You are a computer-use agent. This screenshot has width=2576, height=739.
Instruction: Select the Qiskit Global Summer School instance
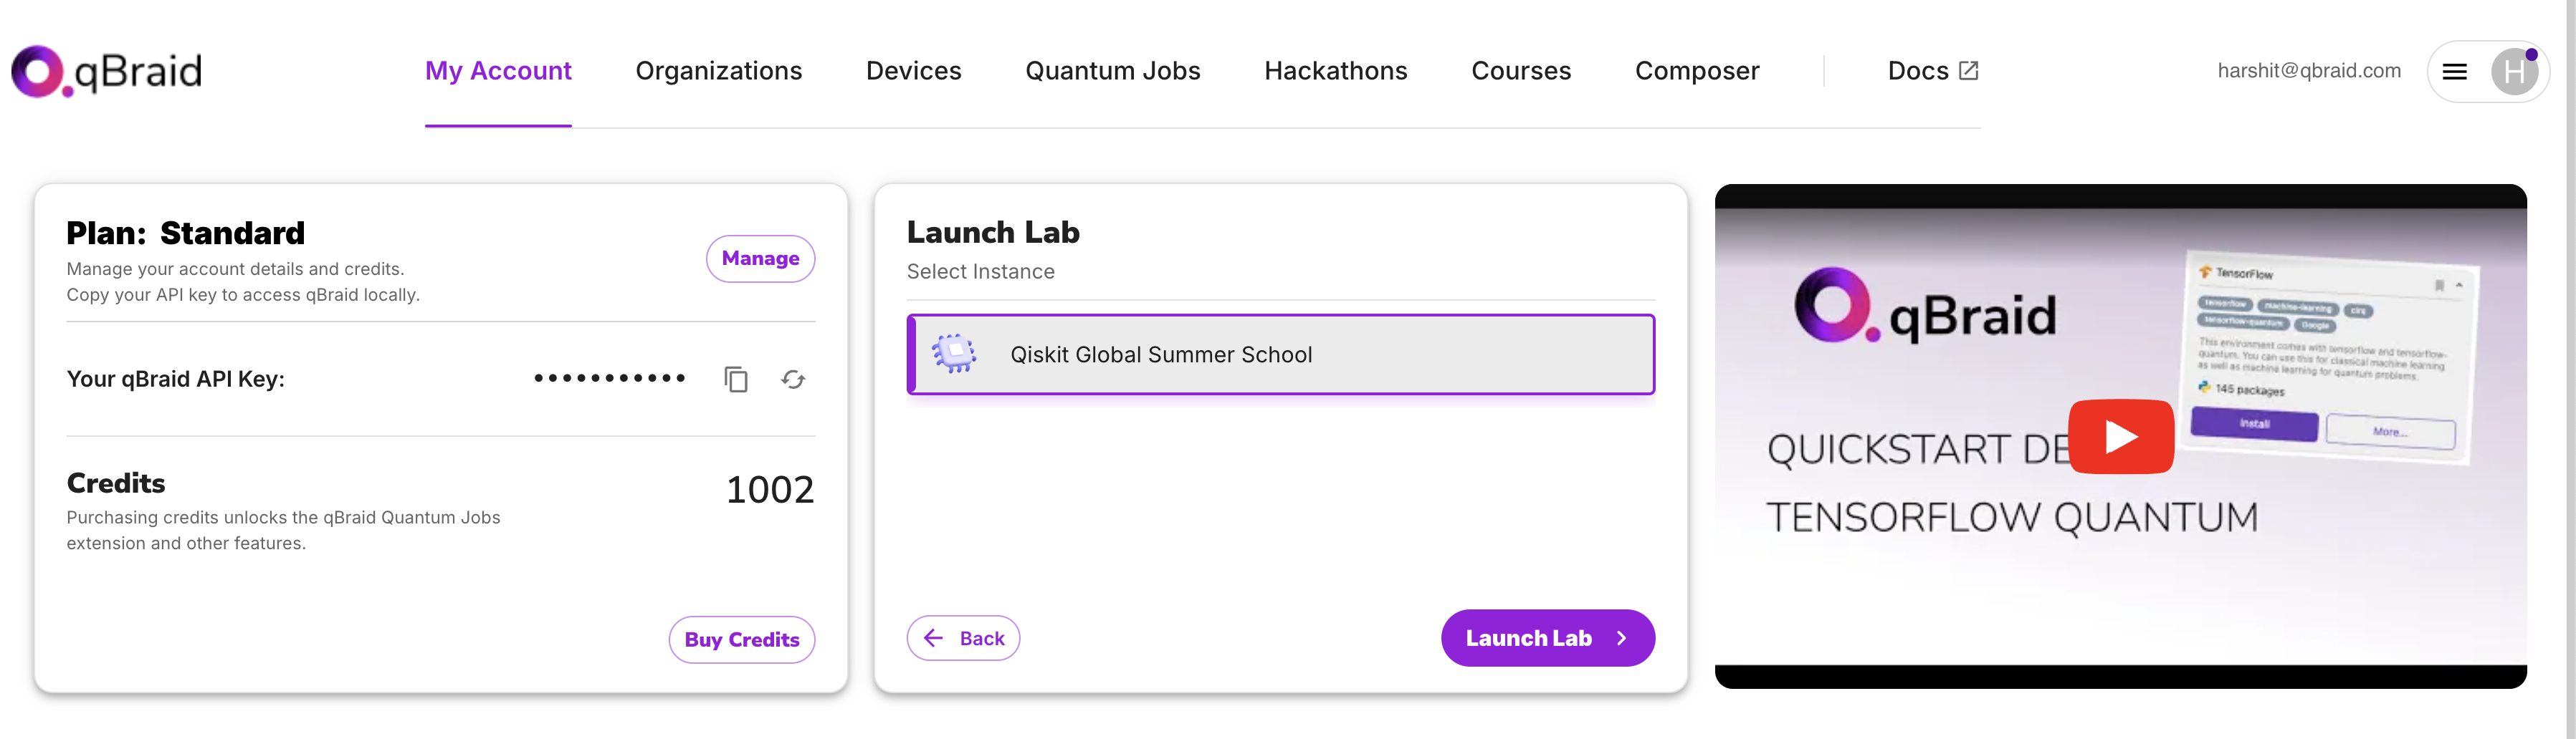click(1281, 354)
